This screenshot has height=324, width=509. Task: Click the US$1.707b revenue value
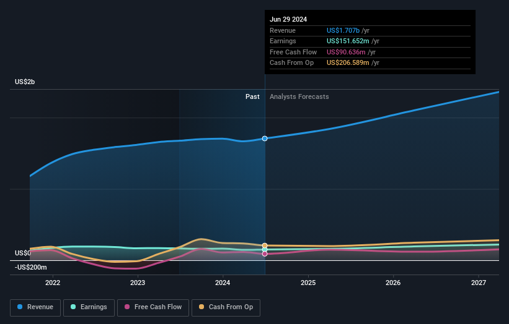[343, 30]
